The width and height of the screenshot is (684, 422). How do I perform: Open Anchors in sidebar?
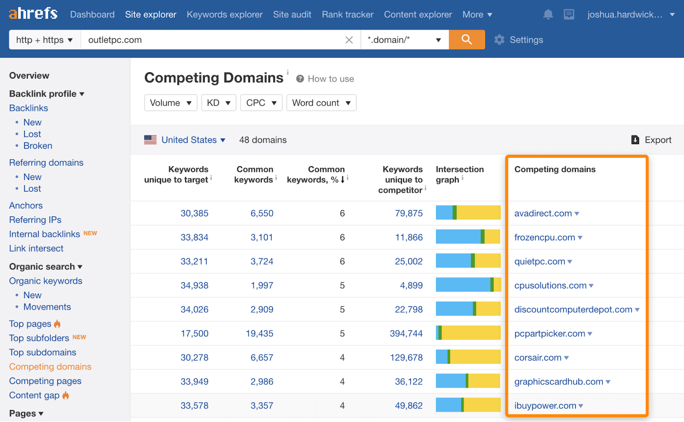pos(26,206)
